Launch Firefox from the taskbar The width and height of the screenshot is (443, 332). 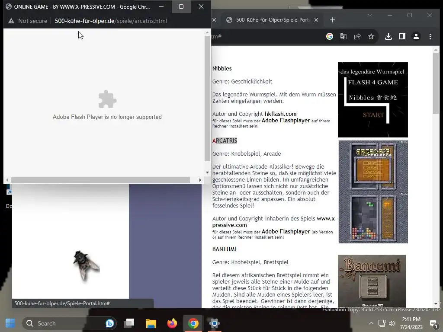coord(172,323)
